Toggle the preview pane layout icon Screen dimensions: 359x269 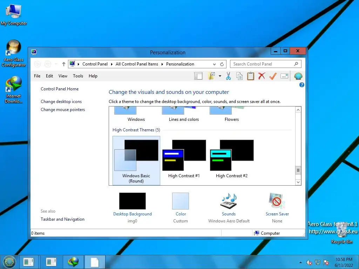198,76
